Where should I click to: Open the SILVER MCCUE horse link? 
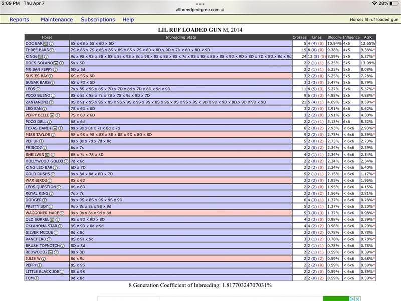pyautogui.click(x=39, y=233)
